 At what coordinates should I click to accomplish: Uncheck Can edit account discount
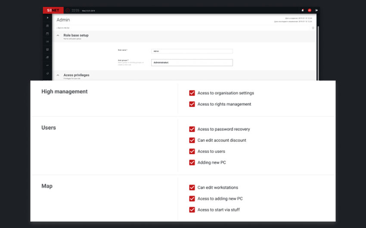[x=192, y=140]
